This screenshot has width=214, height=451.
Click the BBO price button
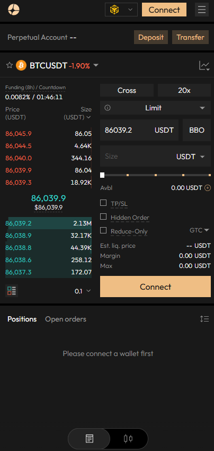(x=197, y=131)
